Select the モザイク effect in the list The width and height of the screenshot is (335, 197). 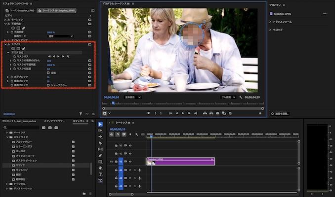tap(21, 165)
